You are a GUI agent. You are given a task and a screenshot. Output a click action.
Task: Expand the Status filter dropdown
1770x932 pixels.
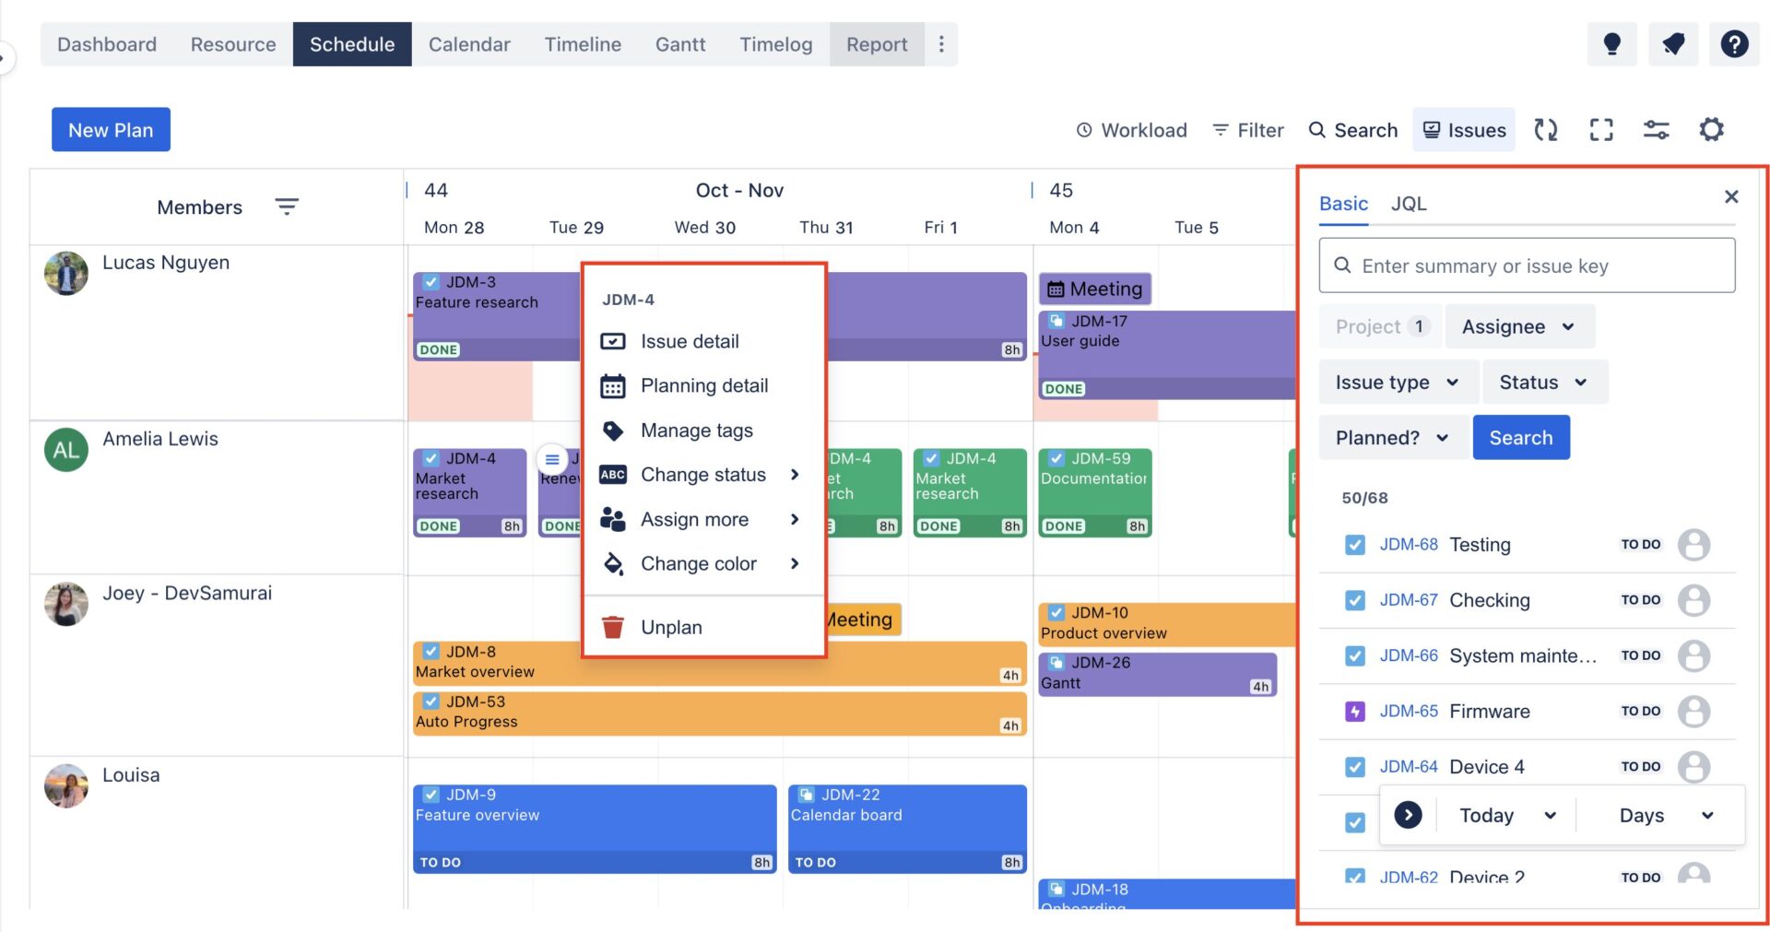click(1544, 382)
